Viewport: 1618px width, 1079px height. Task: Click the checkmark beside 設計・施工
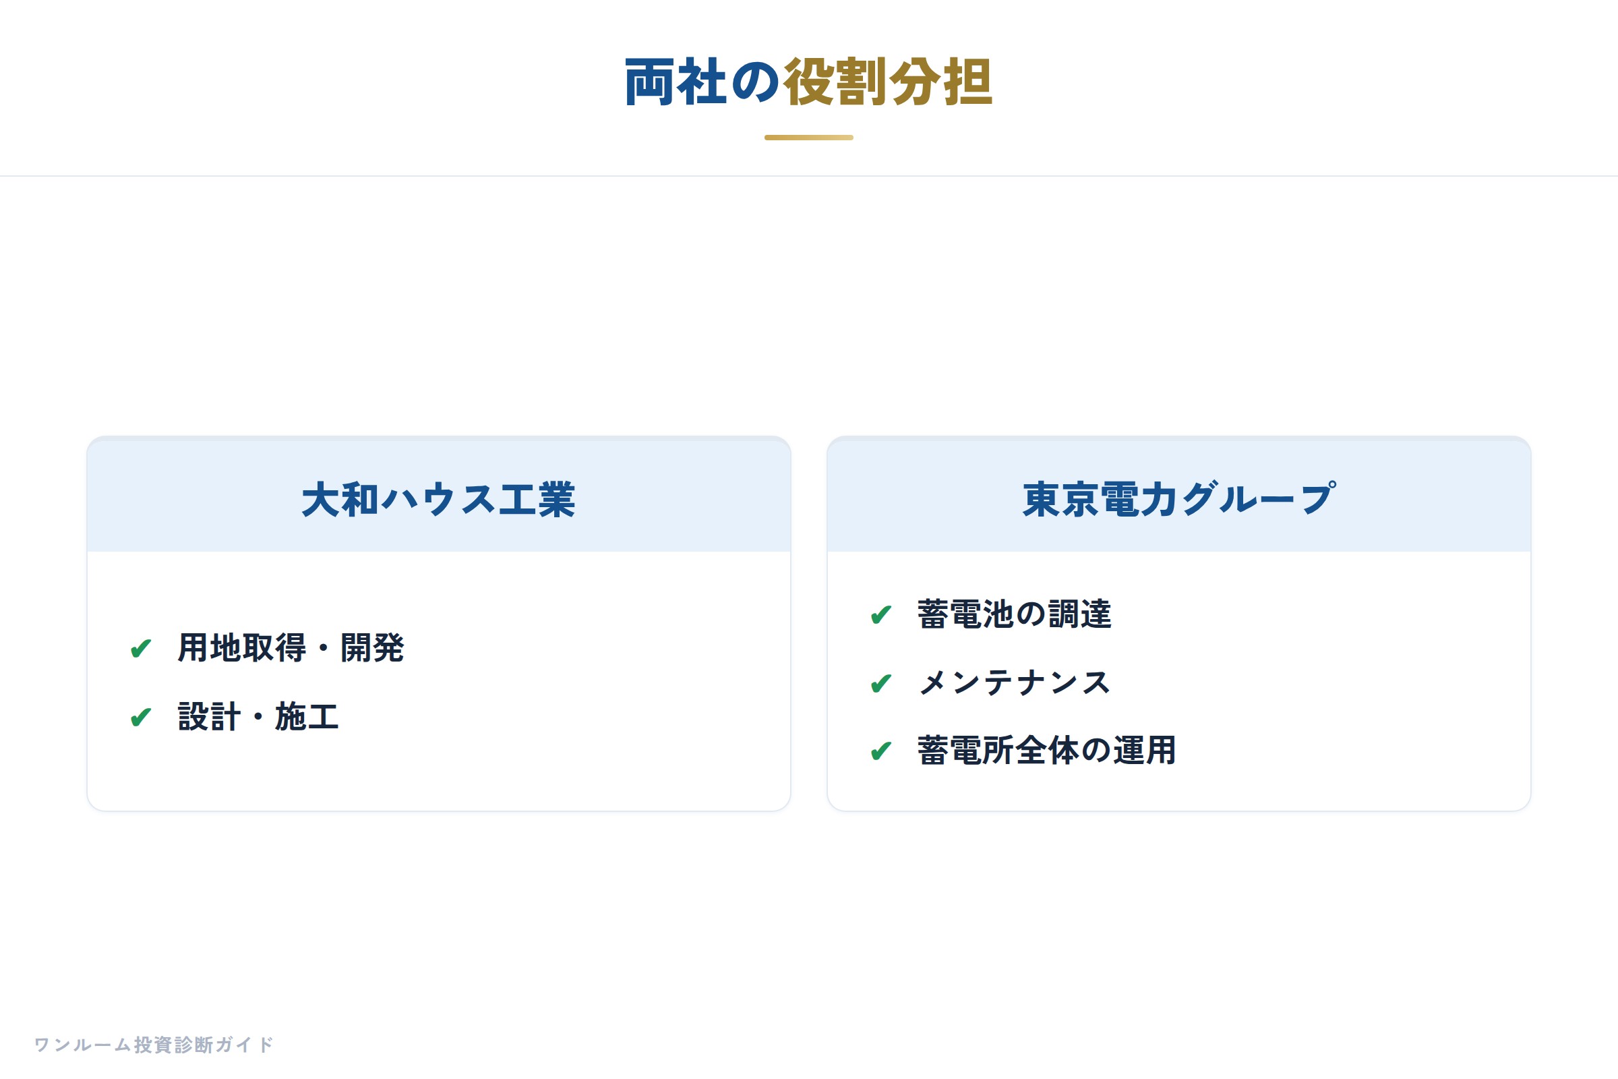click(141, 718)
